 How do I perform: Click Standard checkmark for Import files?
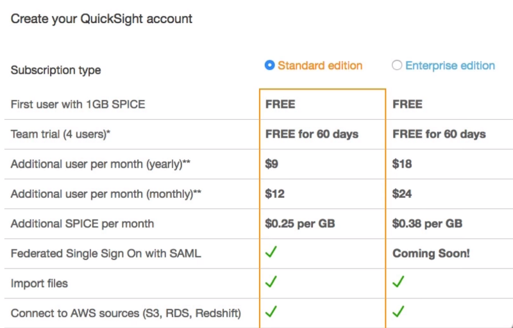click(x=271, y=282)
